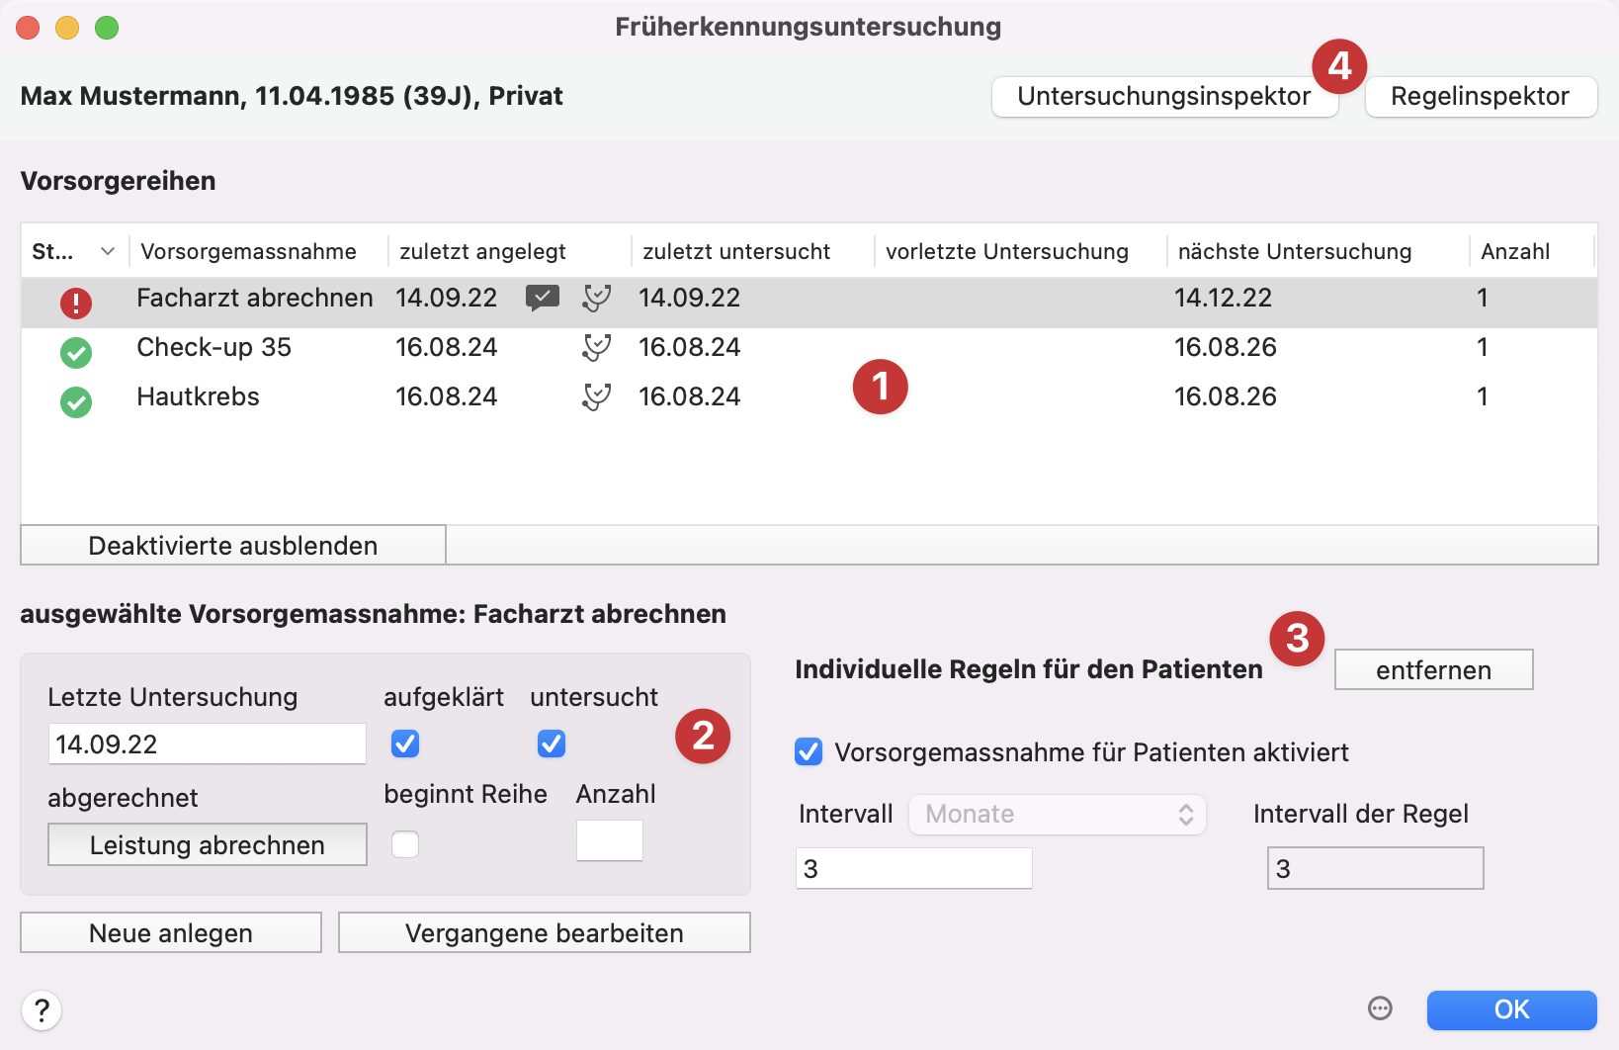Click Neue anlegen button
Viewport: 1619px width, 1050px height.
(x=171, y=933)
